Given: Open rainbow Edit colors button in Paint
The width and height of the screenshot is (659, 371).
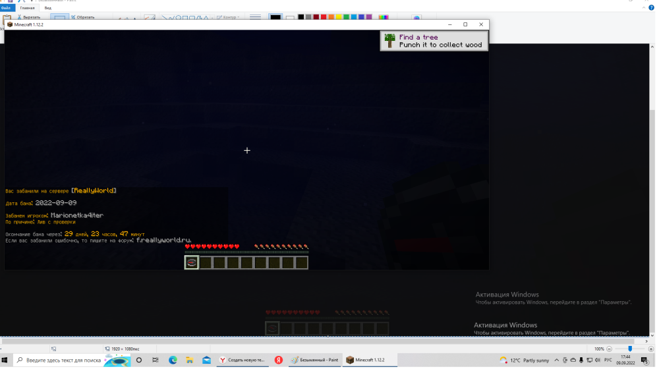Looking at the screenshot, I should [x=384, y=17].
